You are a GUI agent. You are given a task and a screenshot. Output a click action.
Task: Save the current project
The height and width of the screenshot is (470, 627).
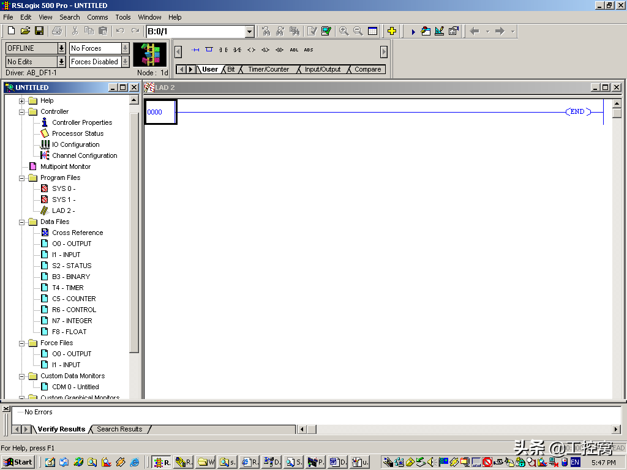pos(39,31)
